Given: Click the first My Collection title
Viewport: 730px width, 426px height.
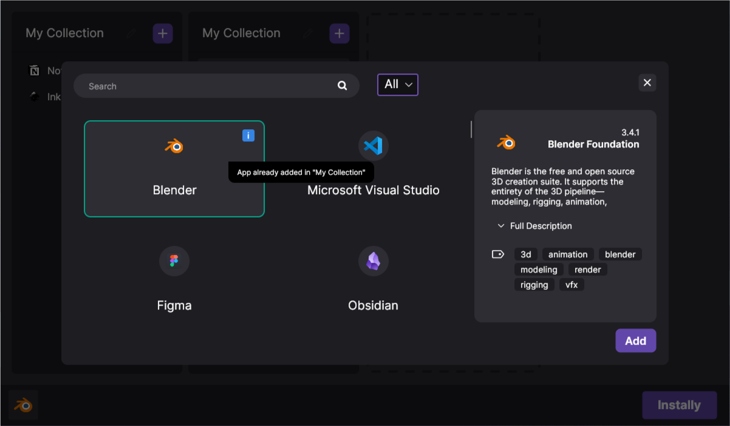Looking at the screenshot, I should coord(64,33).
